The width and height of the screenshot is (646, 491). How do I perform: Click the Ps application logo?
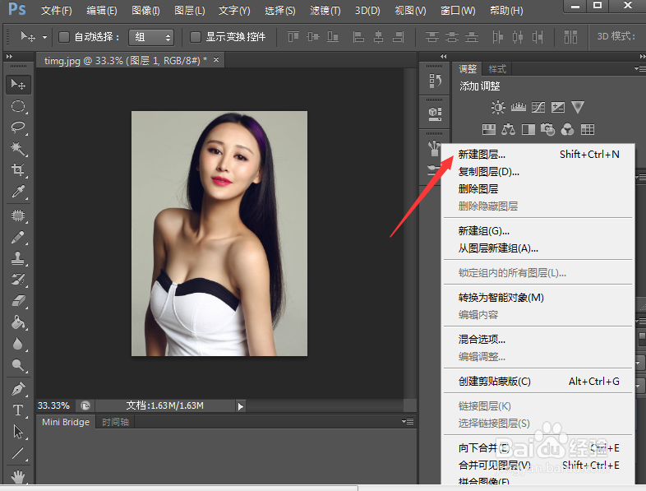click(17, 9)
